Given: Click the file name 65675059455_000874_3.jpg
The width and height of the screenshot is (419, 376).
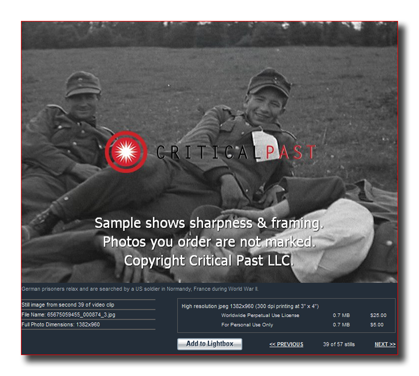Looking at the screenshot, I should pyautogui.click(x=81, y=315).
